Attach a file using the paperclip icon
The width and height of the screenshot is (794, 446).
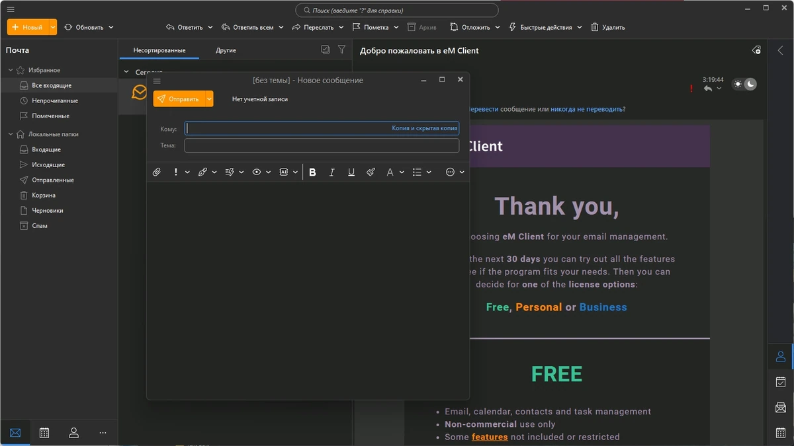(x=157, y=172)
